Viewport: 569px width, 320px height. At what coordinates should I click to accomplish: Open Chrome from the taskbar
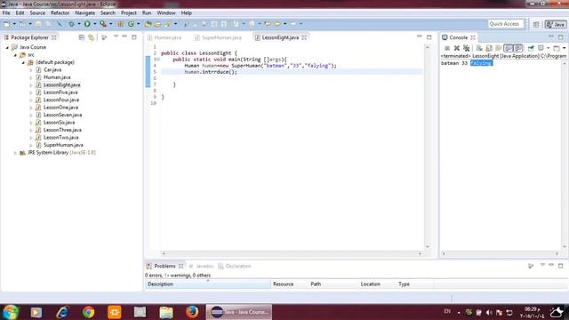[88, 312]
